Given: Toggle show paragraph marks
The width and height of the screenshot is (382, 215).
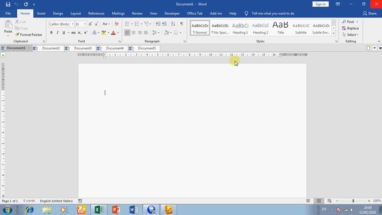Looking at the screenshot, I should 181,24.
